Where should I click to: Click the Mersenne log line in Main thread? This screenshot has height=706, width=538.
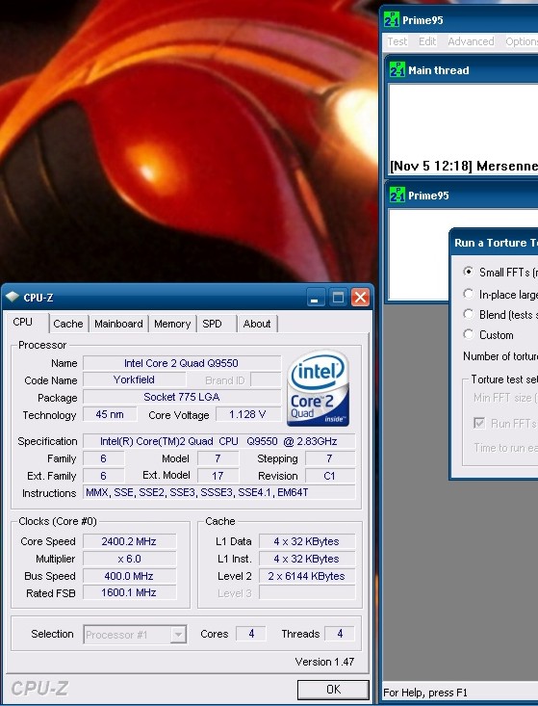pyautogui.click(x=463, y=166)
